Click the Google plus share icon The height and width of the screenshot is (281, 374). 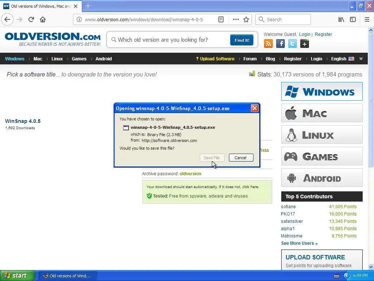tap(304, 44)
